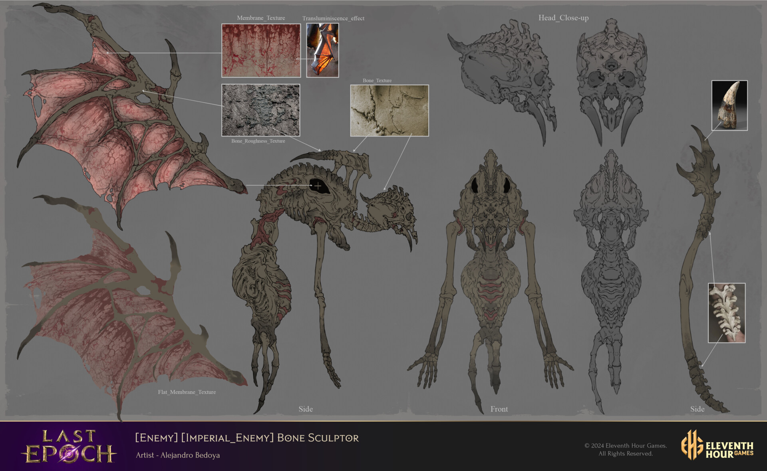The height and width of the screenshot is (471, 767).
Task: Click the Side label under the tail
Action: coord(697,409)
